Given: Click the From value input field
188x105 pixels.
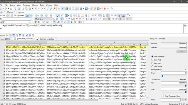Looking at the screenshot, I should 174,73.
